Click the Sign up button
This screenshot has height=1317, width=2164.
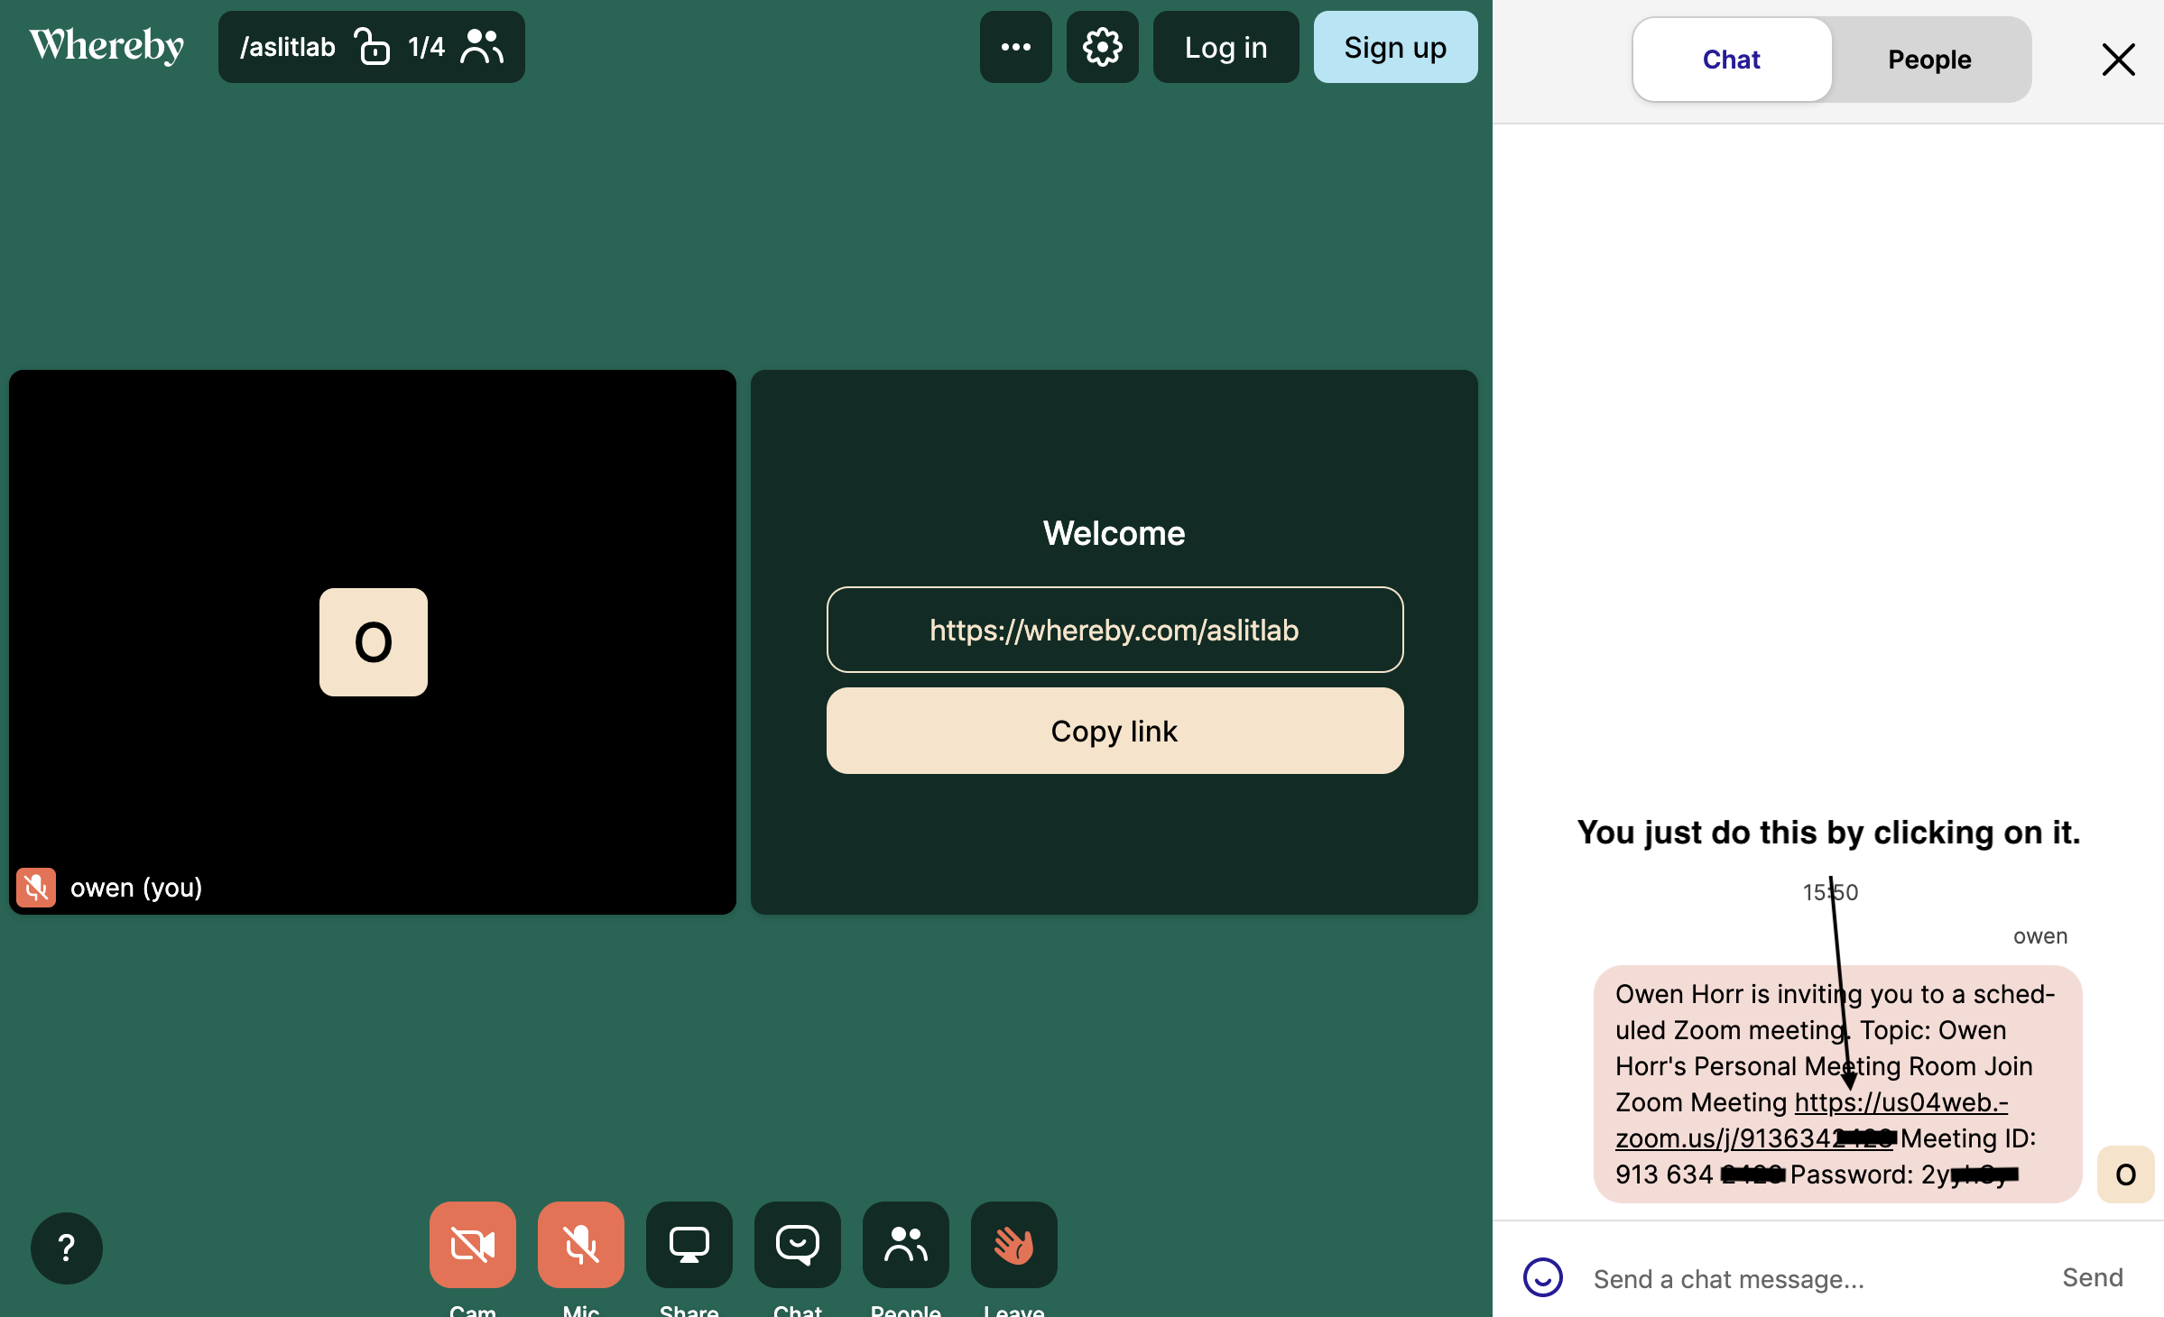coord(1395,47)
